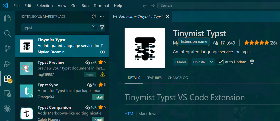Open the Explorer view in activity bar
This screenshot has width=280, height=121.
tap(7, 18)
